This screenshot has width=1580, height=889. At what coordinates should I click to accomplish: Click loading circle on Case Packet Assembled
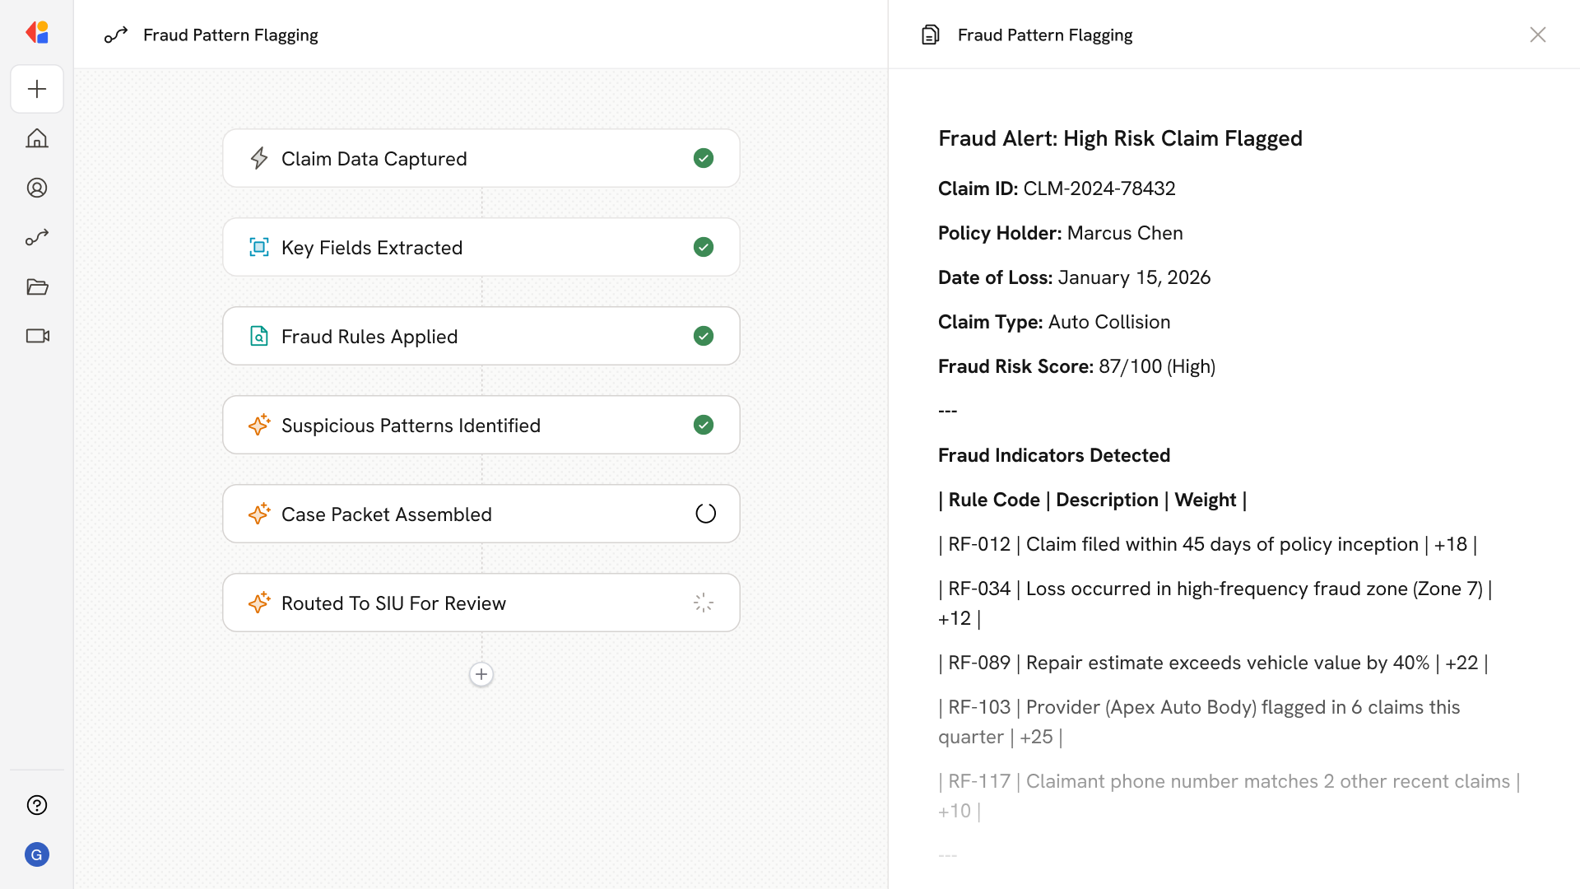[x=705, y=514]
